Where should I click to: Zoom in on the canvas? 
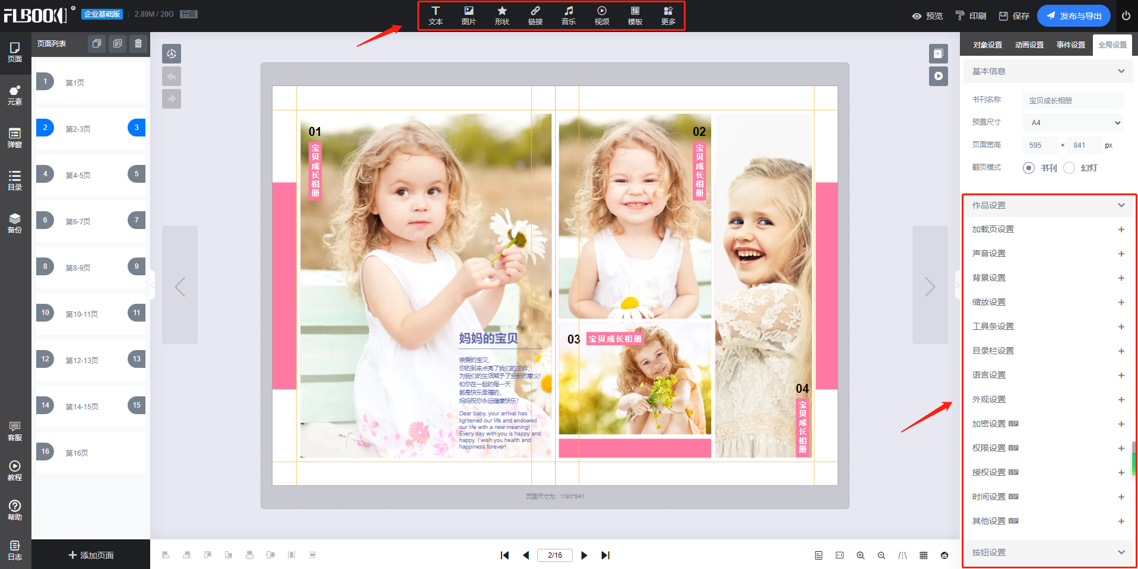860,555
